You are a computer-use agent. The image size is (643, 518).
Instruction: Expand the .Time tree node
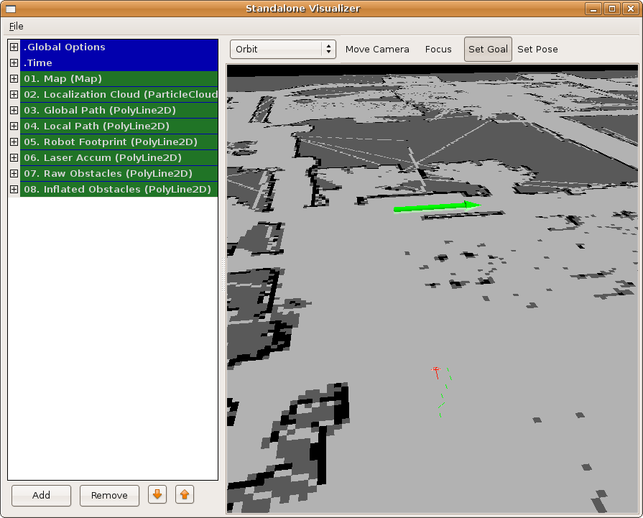coord(14,63)
